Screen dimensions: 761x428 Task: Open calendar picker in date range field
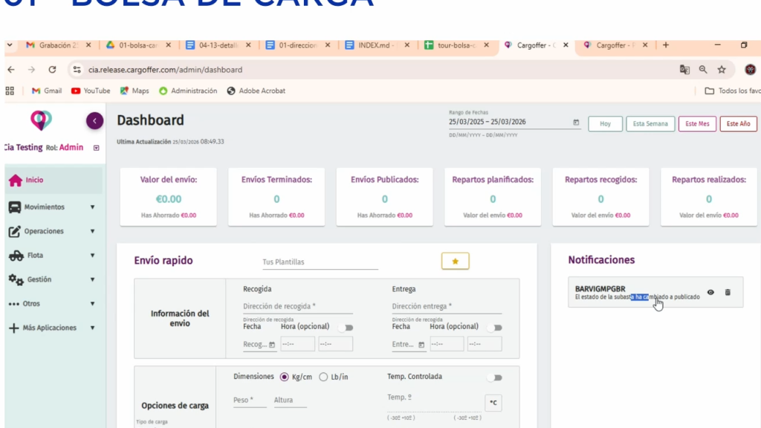[576, 123]
